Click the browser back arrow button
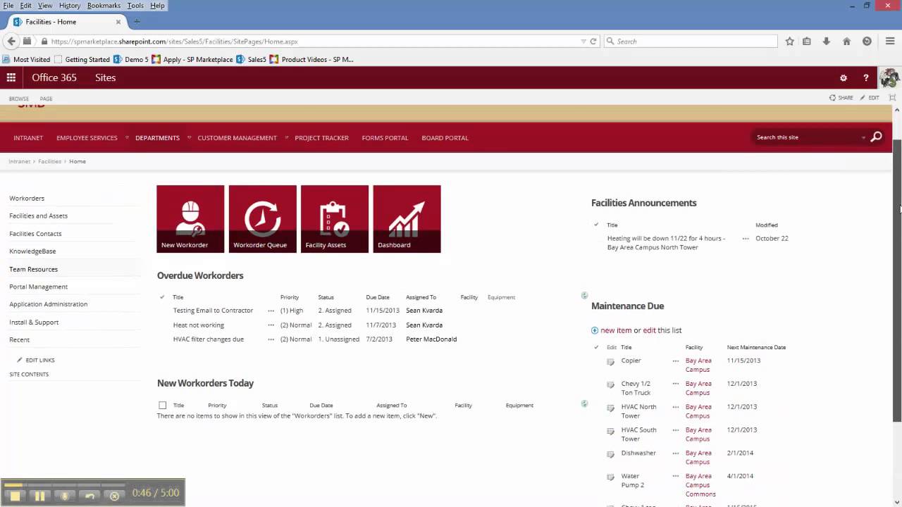This screenshot has width=902, height=507. (11, 41)
